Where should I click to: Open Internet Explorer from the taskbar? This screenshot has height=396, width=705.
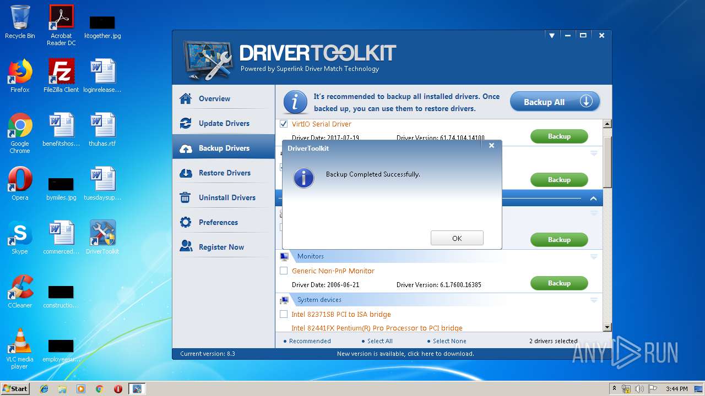click(x=44, y=389)
